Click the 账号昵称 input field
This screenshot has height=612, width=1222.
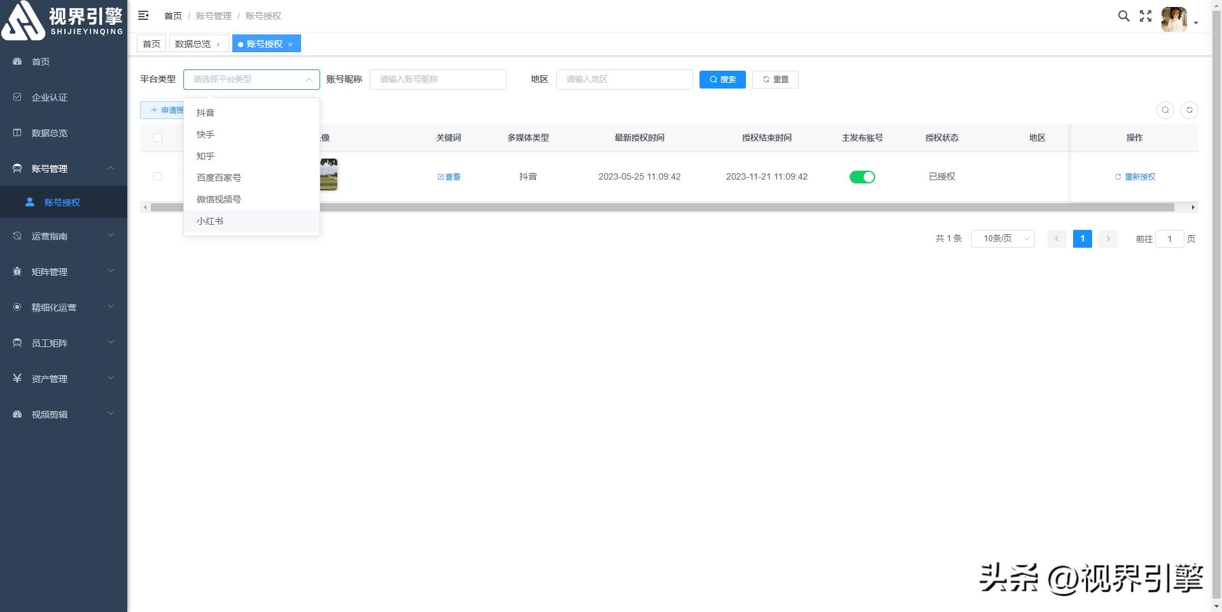click(x=438, y=79)
